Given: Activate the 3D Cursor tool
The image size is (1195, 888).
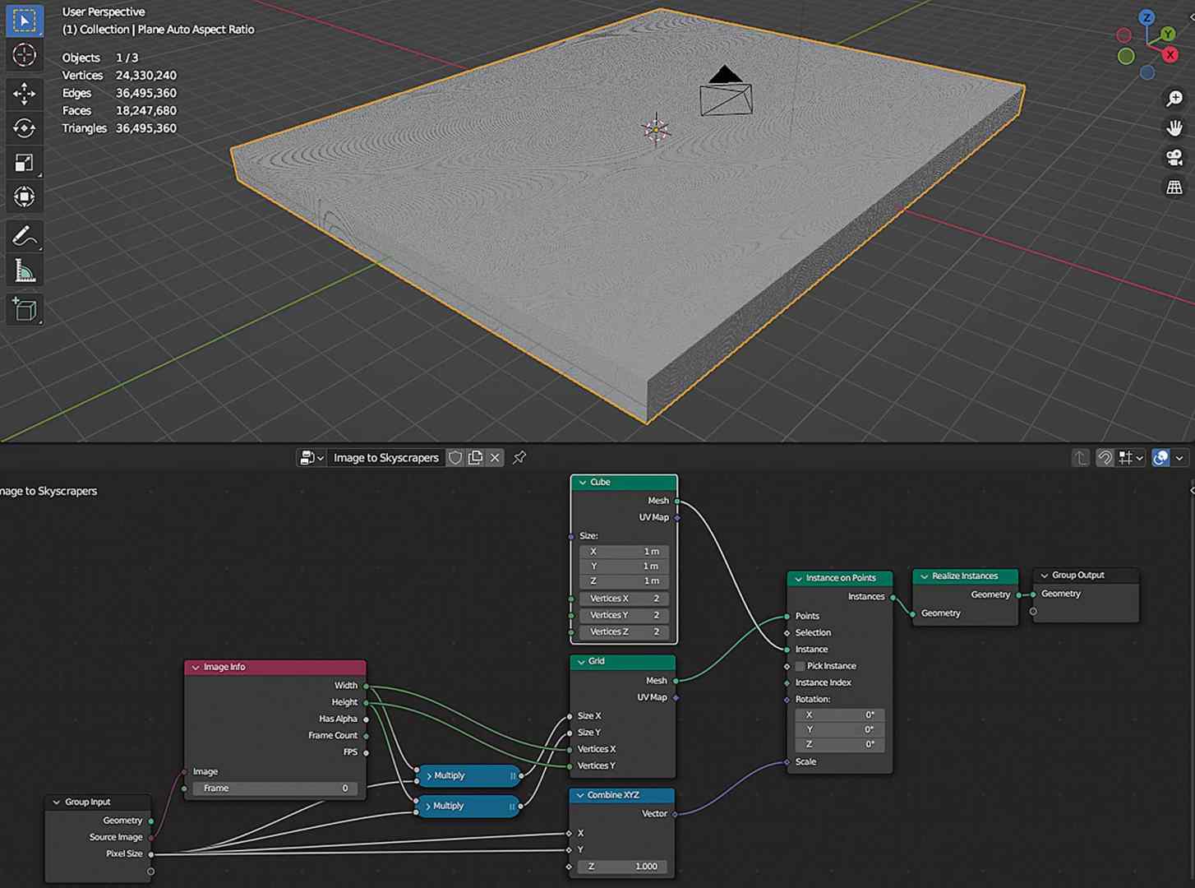Looking at the screenshot, I should (x=24, y=55).
